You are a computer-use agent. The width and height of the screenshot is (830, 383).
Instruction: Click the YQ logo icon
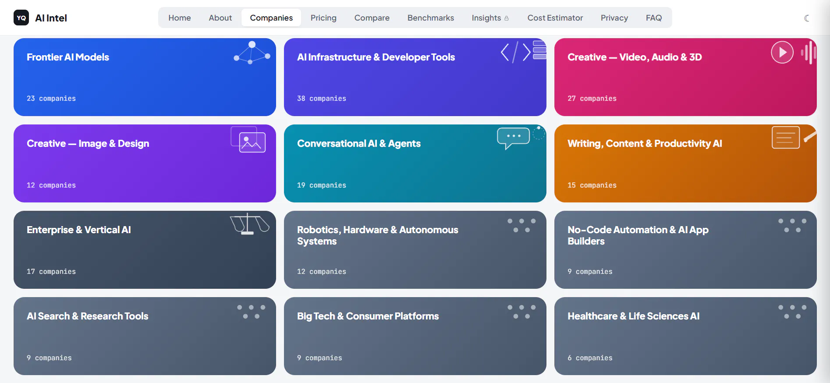pos(21,18)
